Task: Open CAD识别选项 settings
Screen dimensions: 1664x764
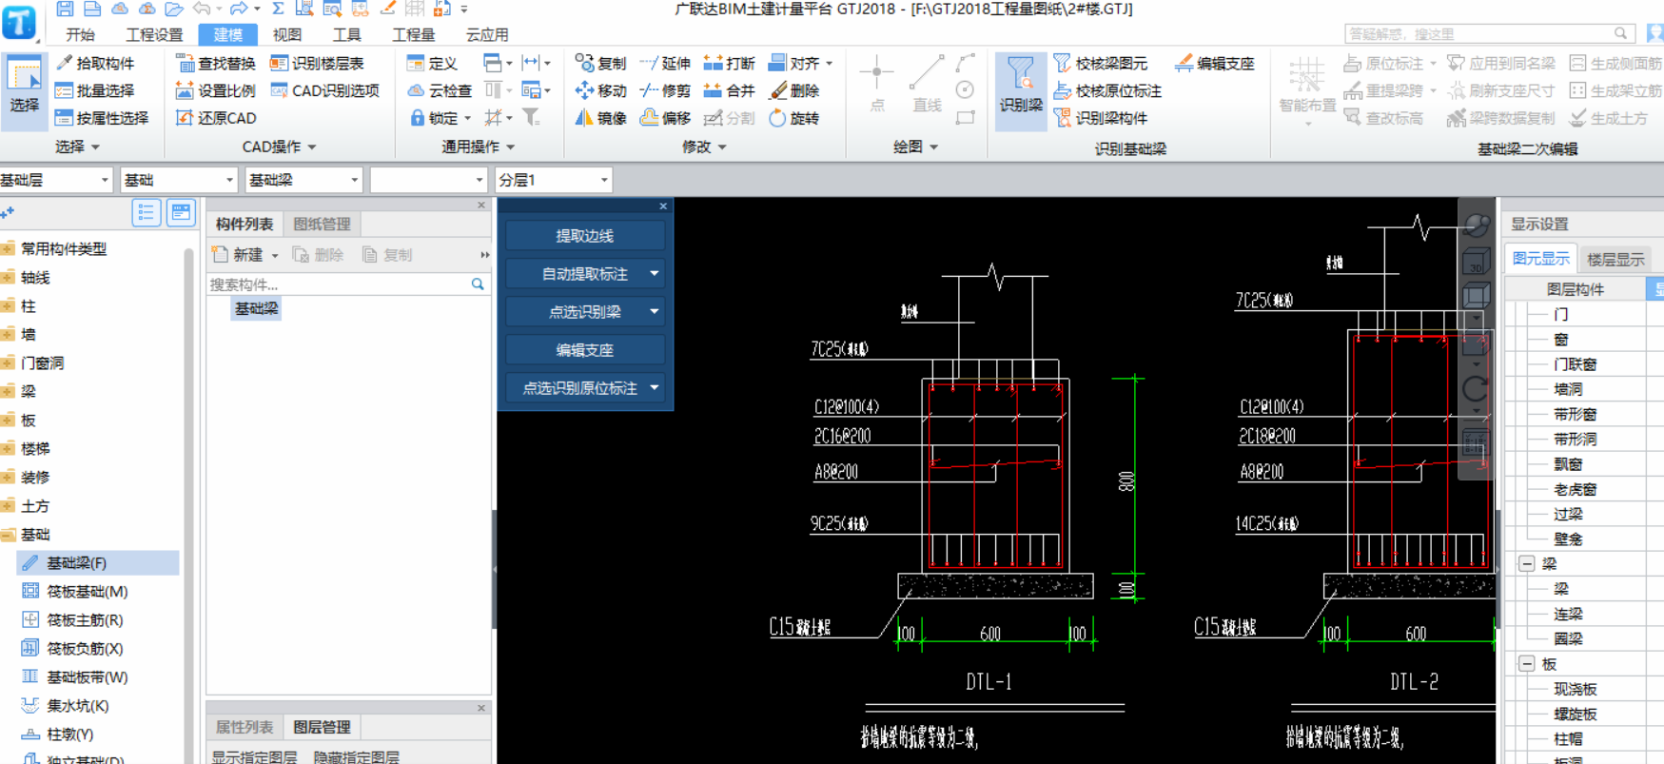Action: click(324, 90)
